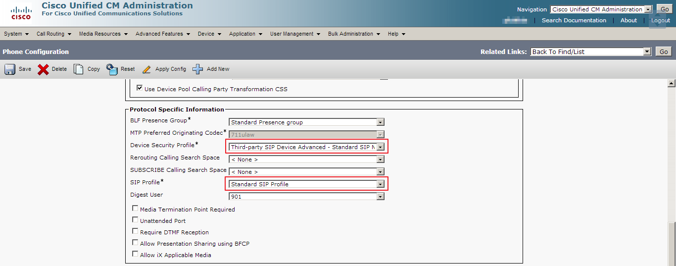Enable Require DTMF Reception
The image size is (676, 266).
(135, 231)
